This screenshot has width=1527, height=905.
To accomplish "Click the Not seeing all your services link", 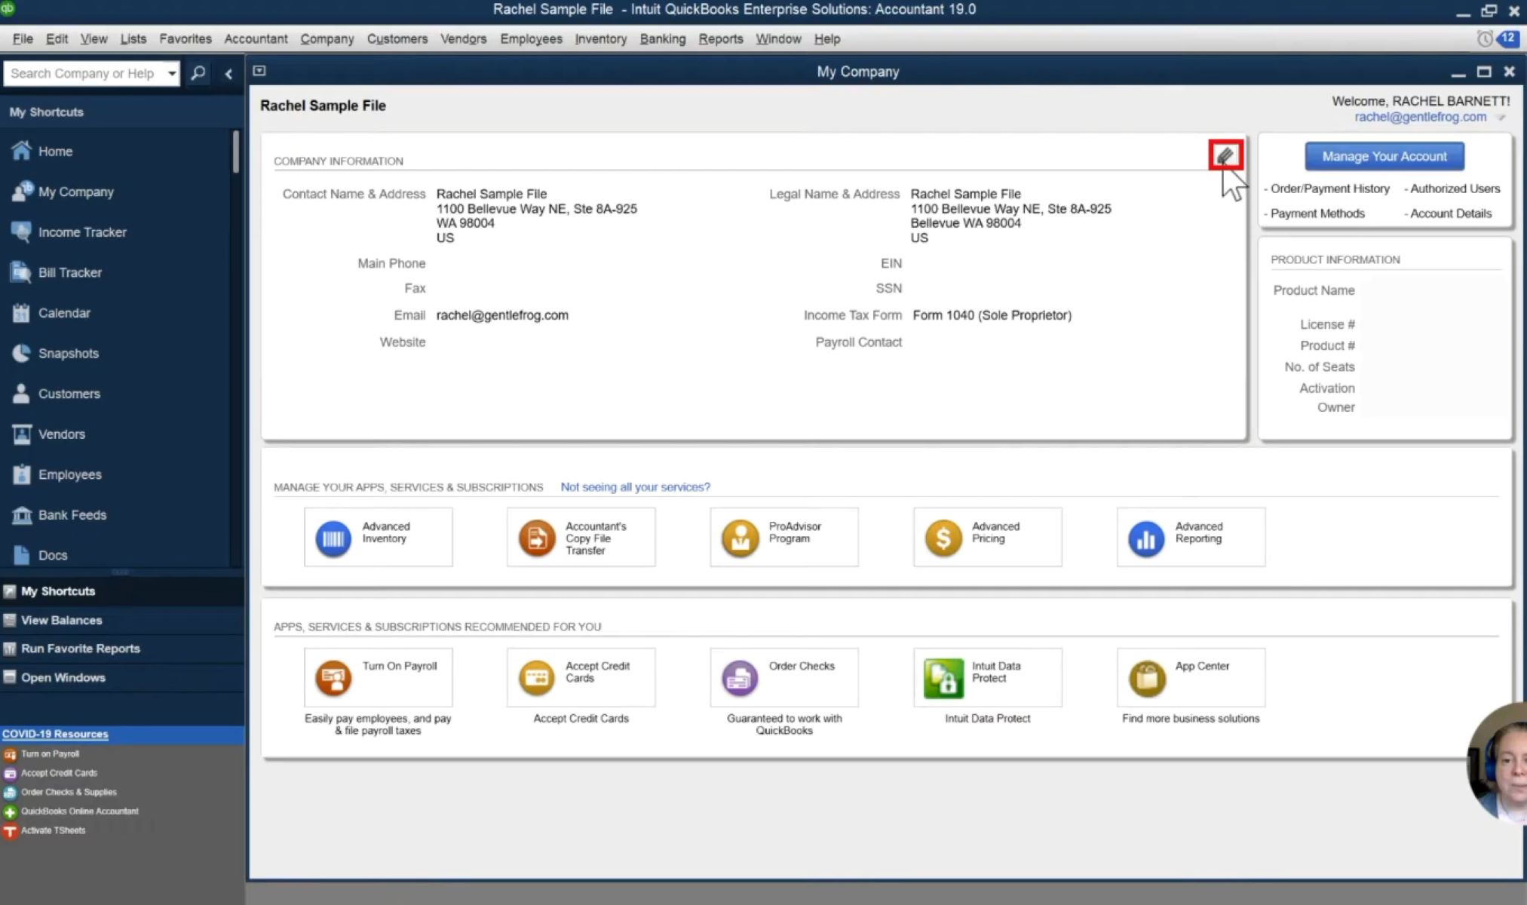I will click(636, 486).
